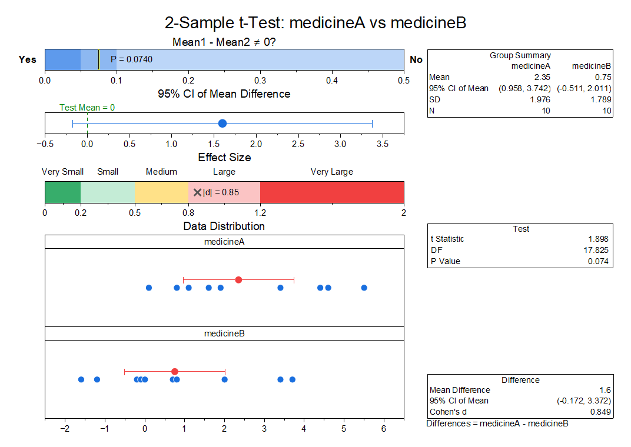The width and height of the screenshot is (631, 447).
Task: Select the red mean dot in medicineA panel
Action: (238, 279)
